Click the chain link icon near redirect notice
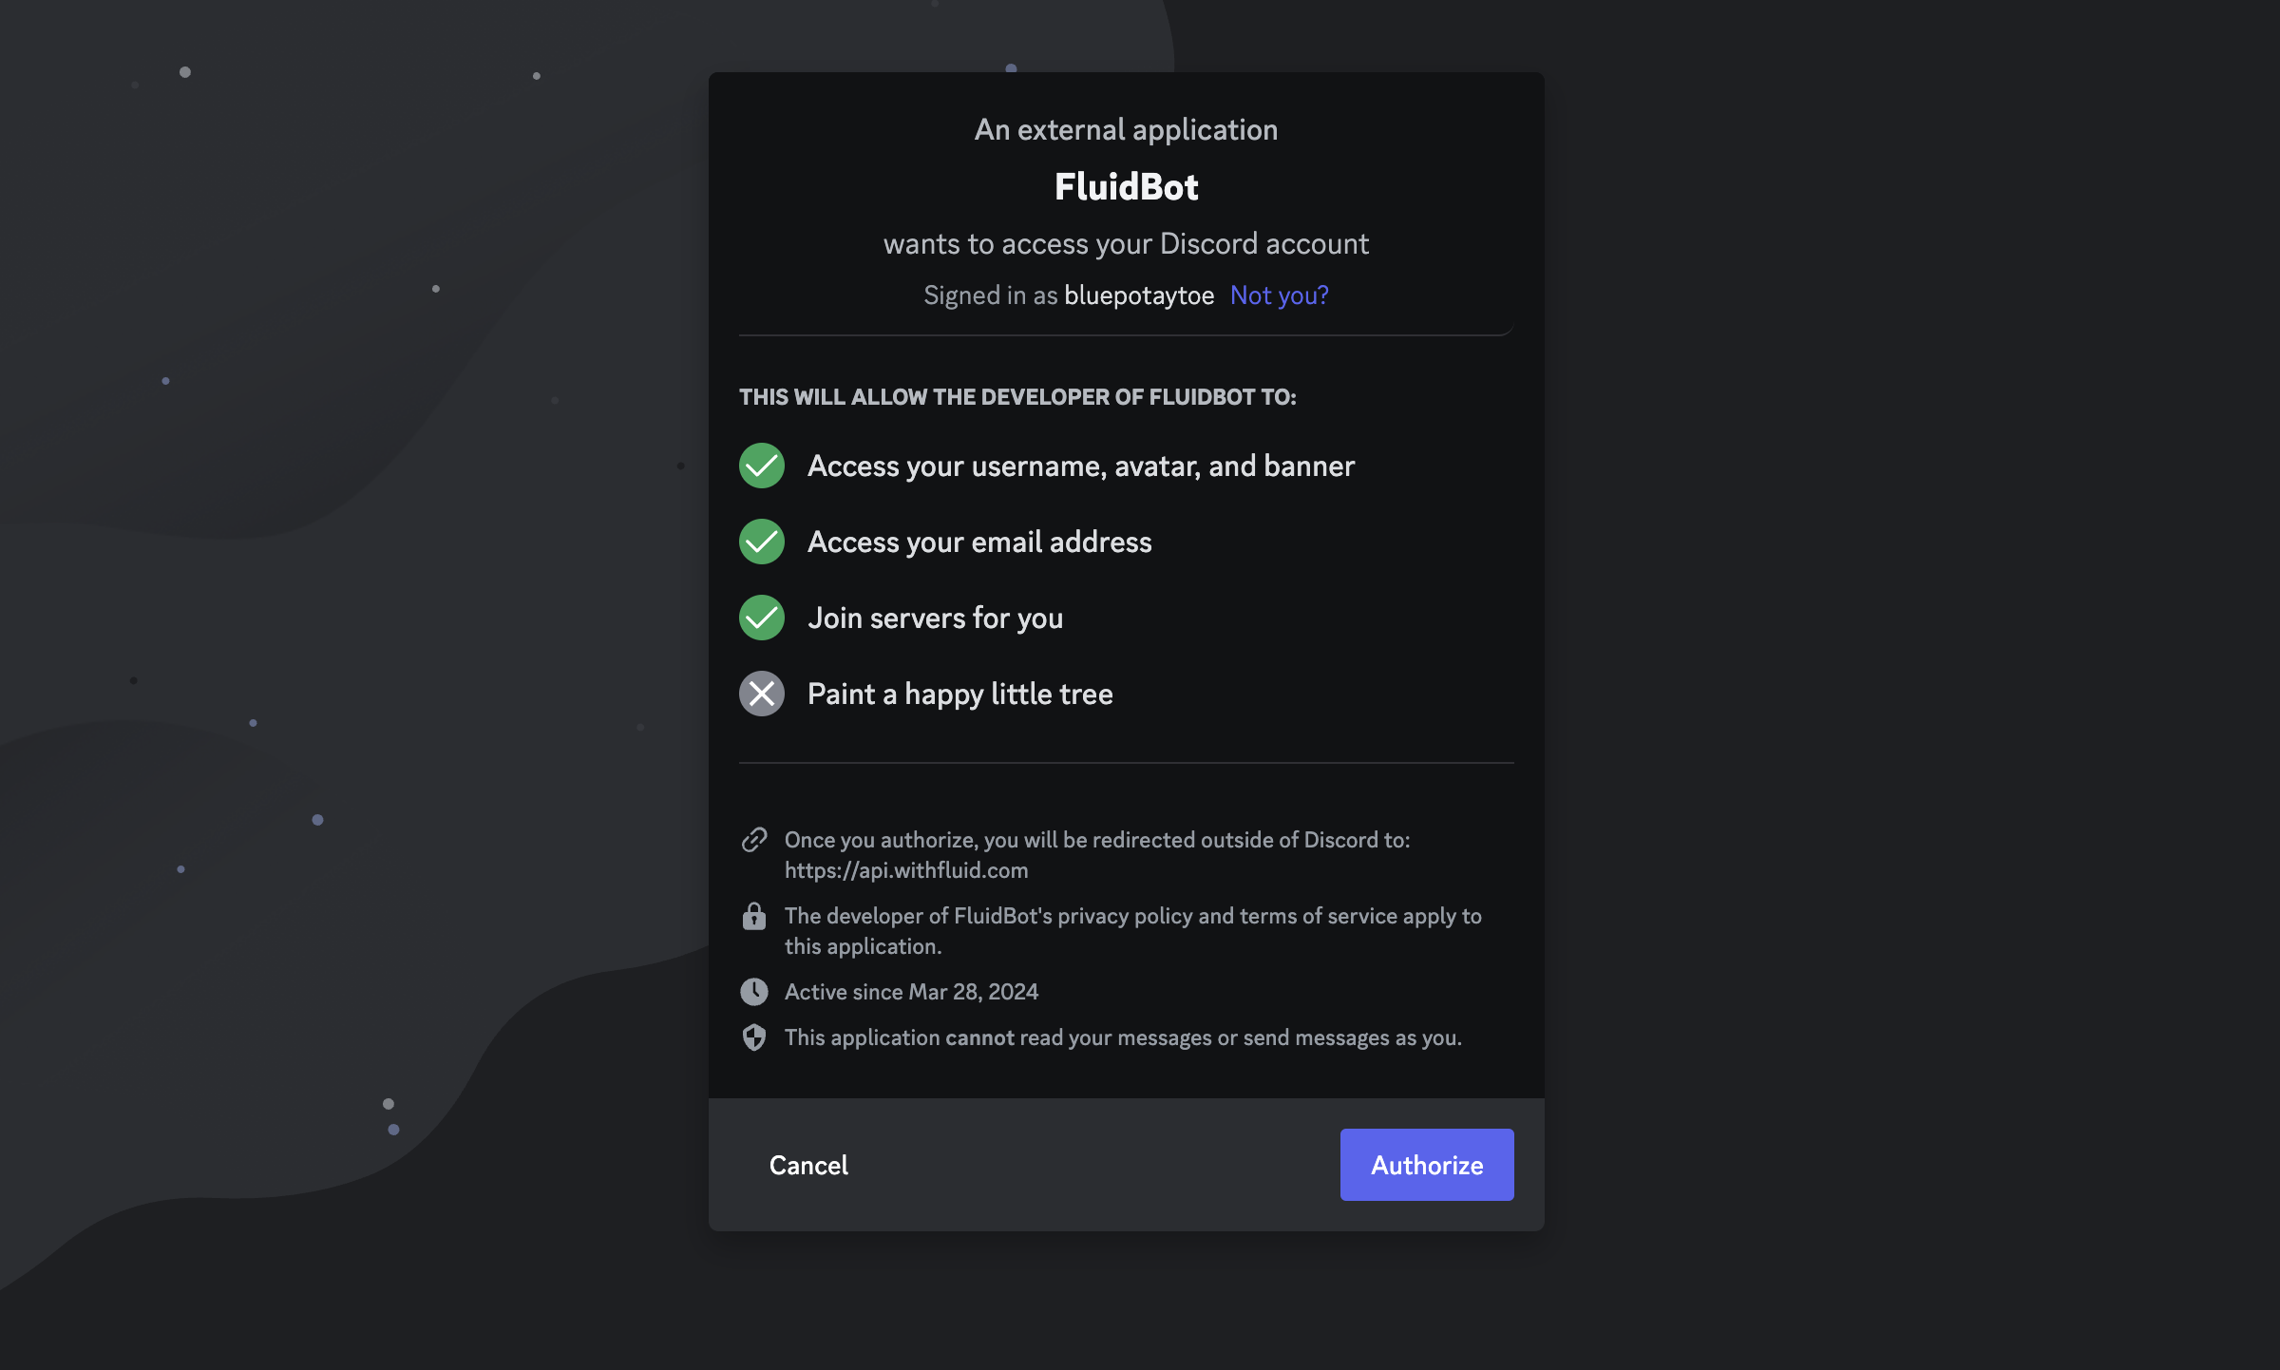 click(754, 840)
